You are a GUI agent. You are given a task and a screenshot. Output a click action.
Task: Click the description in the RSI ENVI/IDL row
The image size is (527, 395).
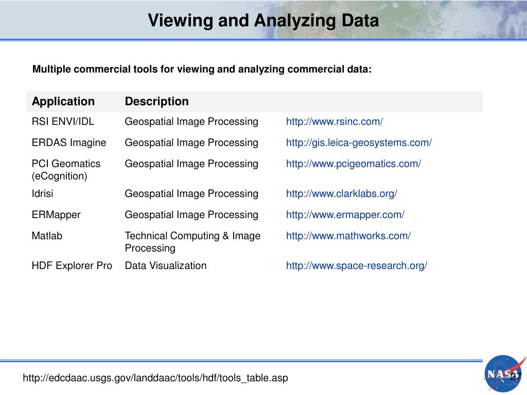(191, 122)
